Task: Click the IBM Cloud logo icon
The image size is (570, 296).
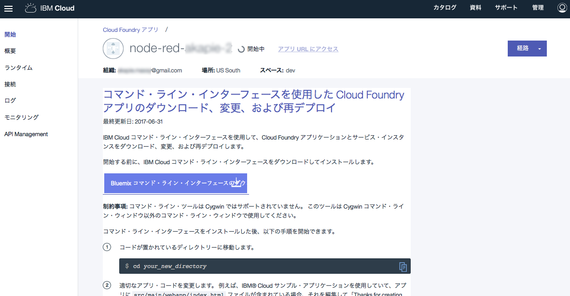Action: coord(30,8)
